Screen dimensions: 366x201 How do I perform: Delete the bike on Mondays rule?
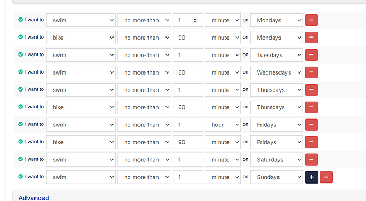(x=311, y=38)
